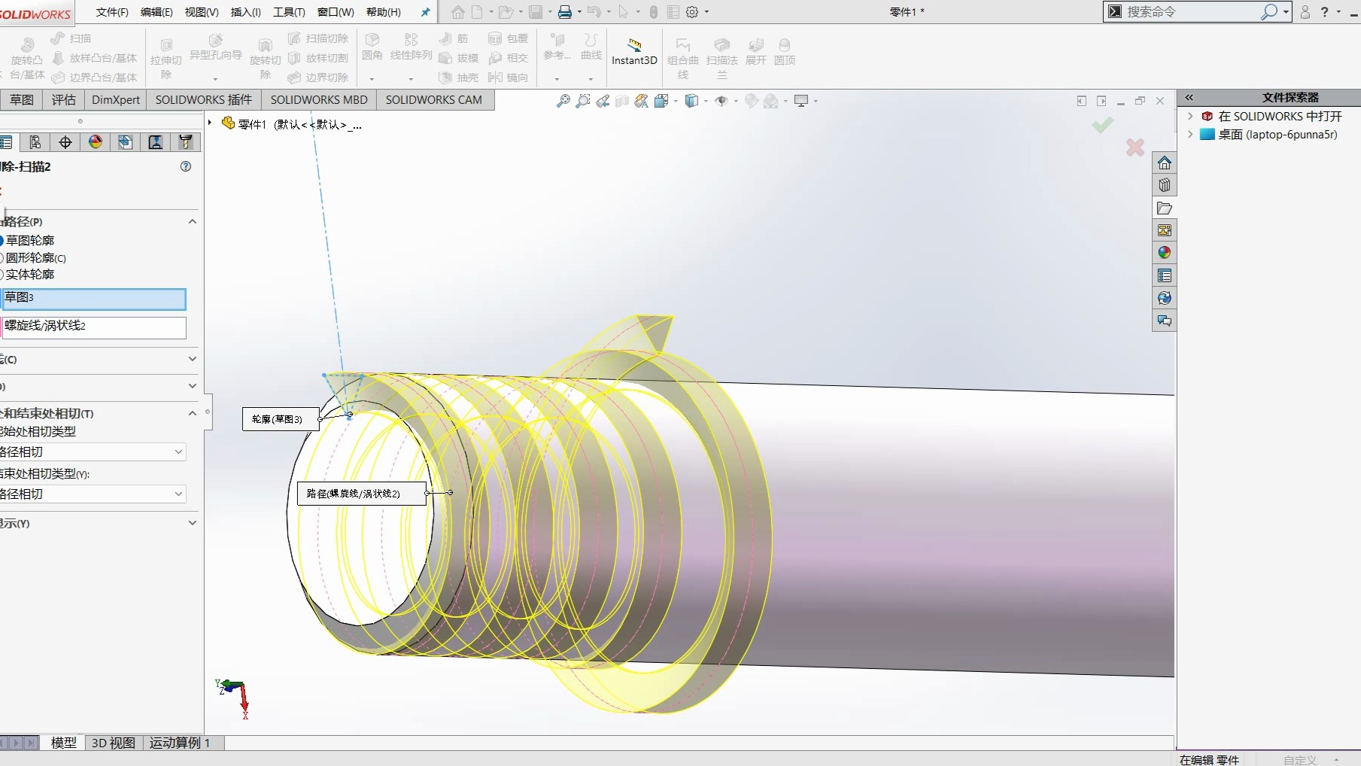Open help via the question mark in the panel
Image resolution: width=1361 pixels, height=766 pixels.
click(x=185, y=166)
